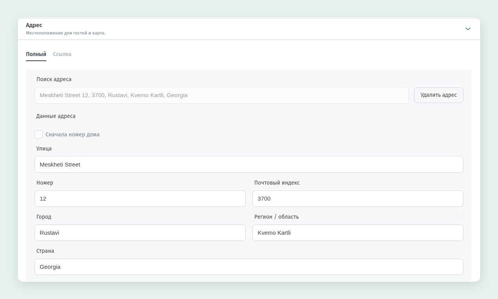This screenshot has height=299, width=498.
Task: Select the Номер field containing 12
Action: pos(140,199)
